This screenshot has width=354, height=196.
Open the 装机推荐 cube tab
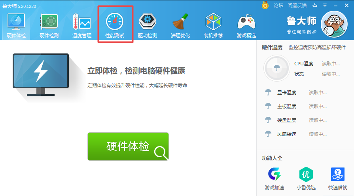(213, 26)
